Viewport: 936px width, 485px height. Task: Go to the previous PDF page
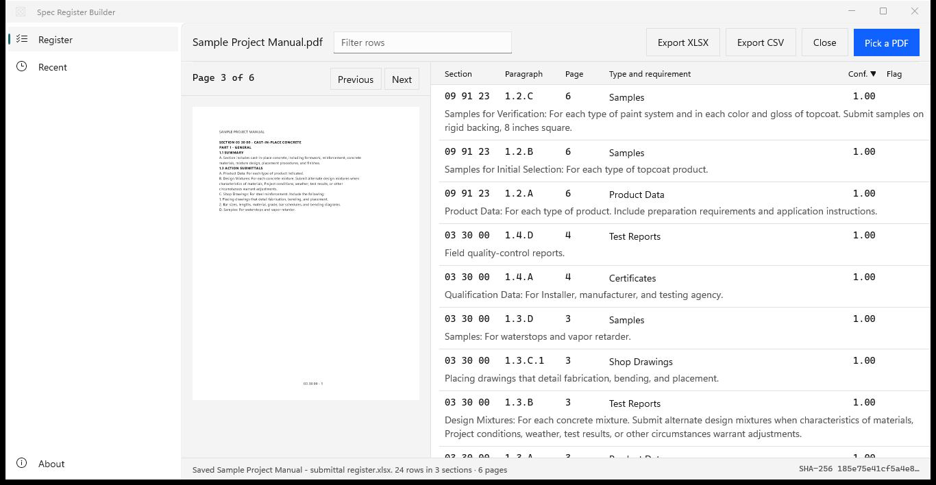[x=356, y=79]
